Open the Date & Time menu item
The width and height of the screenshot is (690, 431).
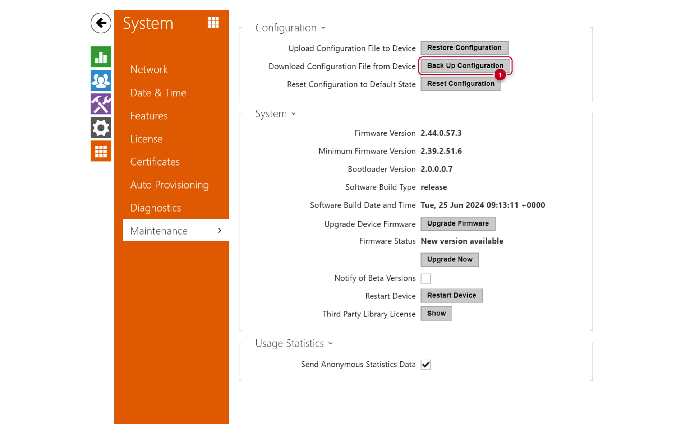pyautogui.click(x=158, y=93)
